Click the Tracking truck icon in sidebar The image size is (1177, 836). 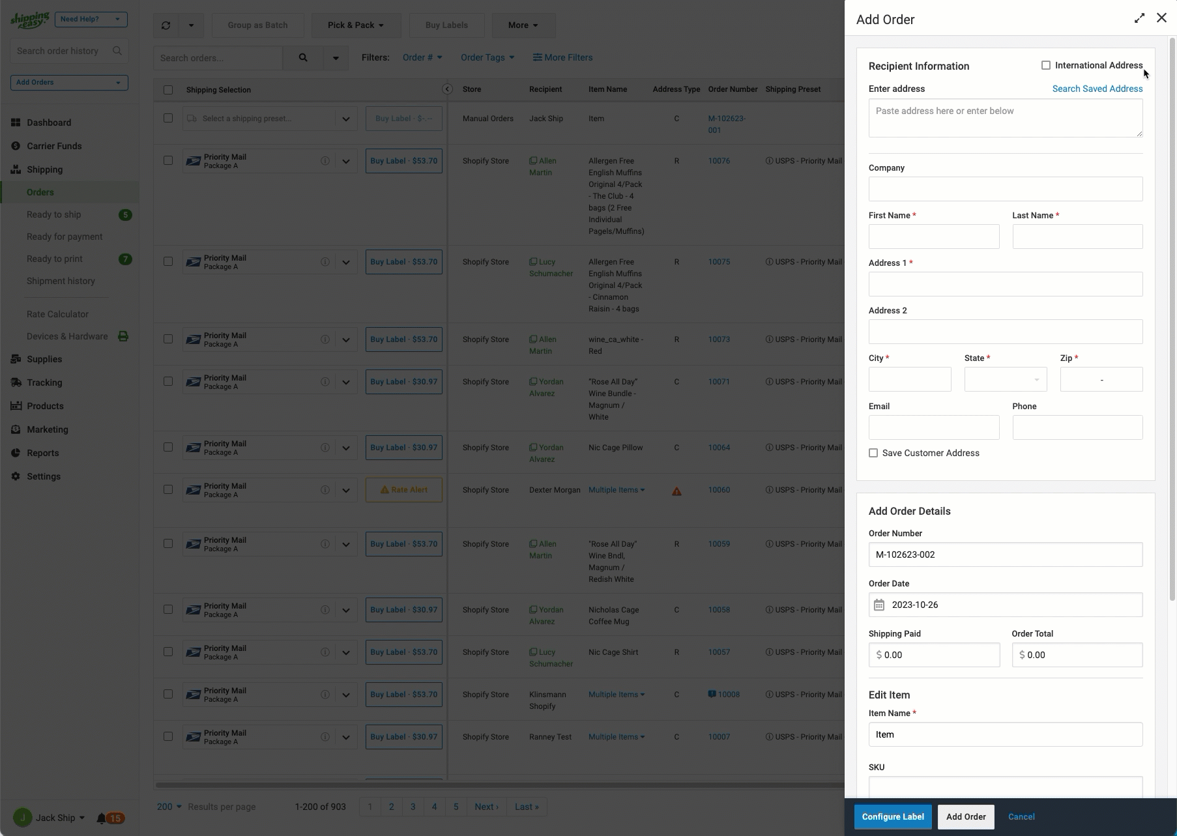16,382
